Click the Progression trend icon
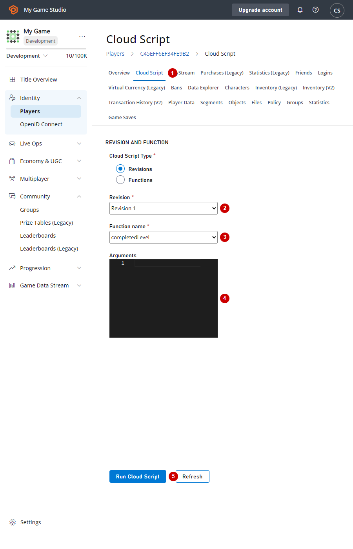This screenshot has width=353, height=549. click(x=13, y=268)
